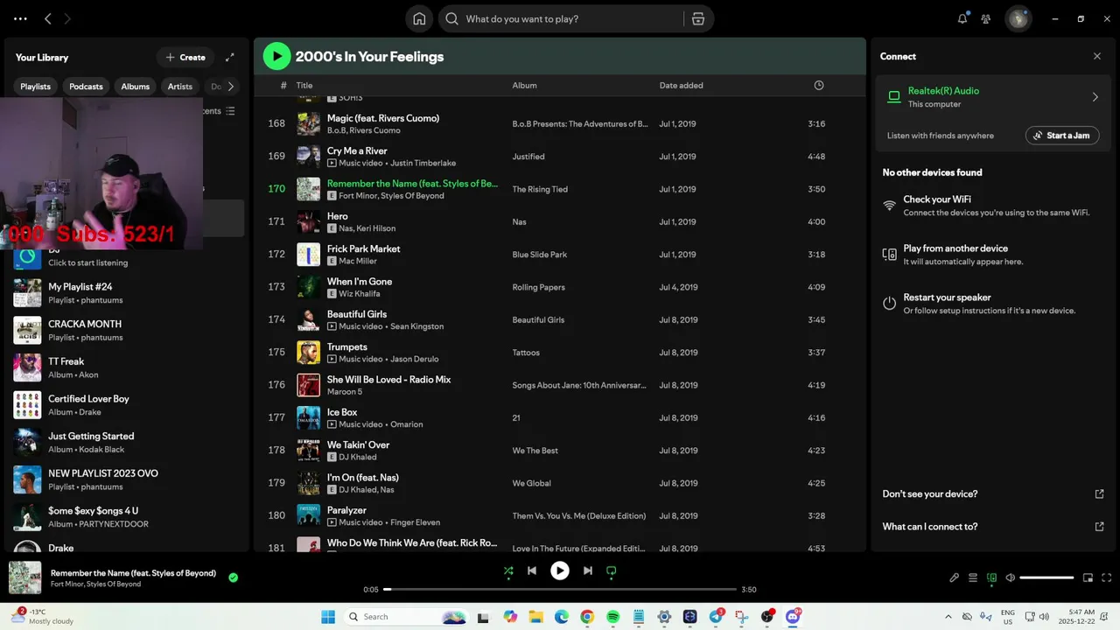Close the Connect panel

click(1097, 56)
